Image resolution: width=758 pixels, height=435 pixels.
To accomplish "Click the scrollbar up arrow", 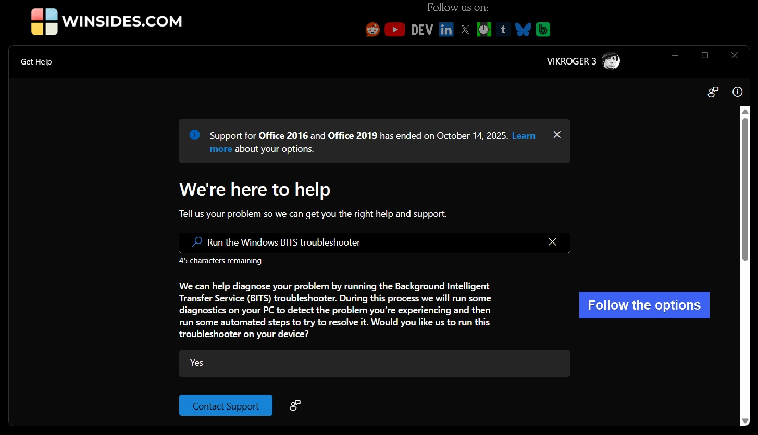I will pyautogui.click(x=745, y=112).
